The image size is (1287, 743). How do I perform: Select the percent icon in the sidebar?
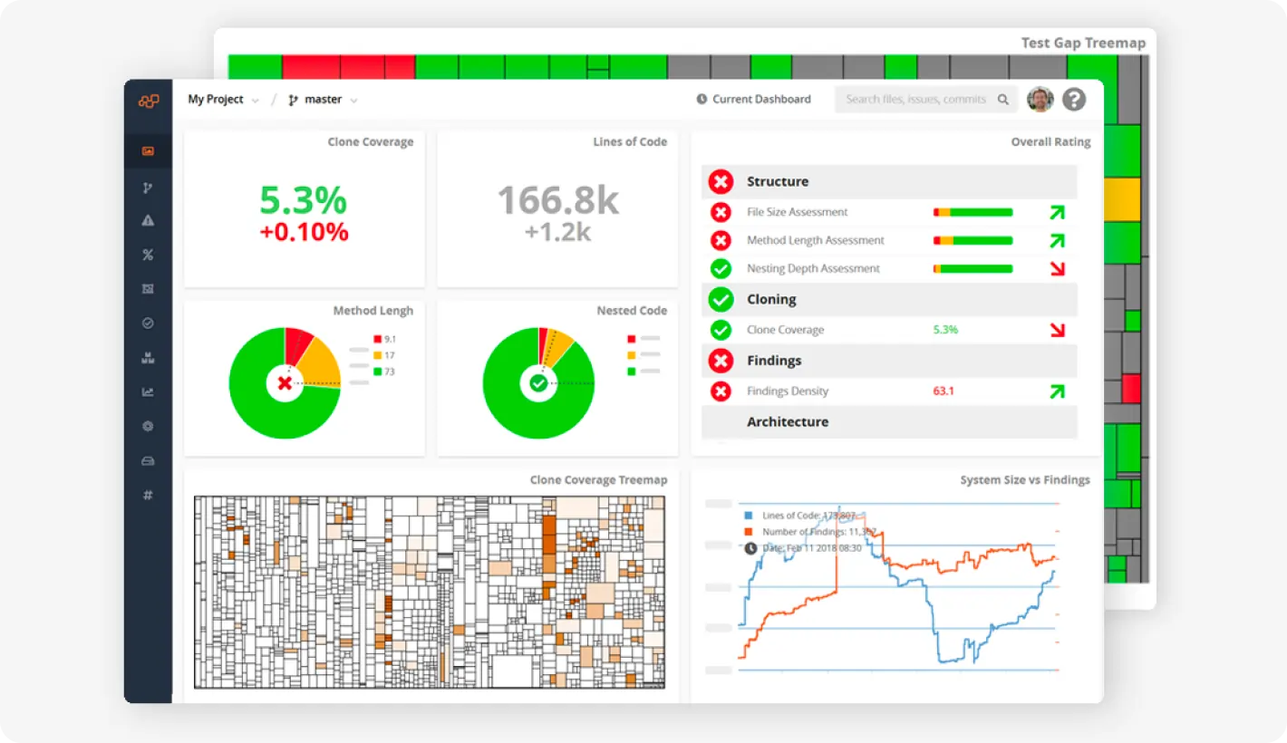(x=148, y=256)
